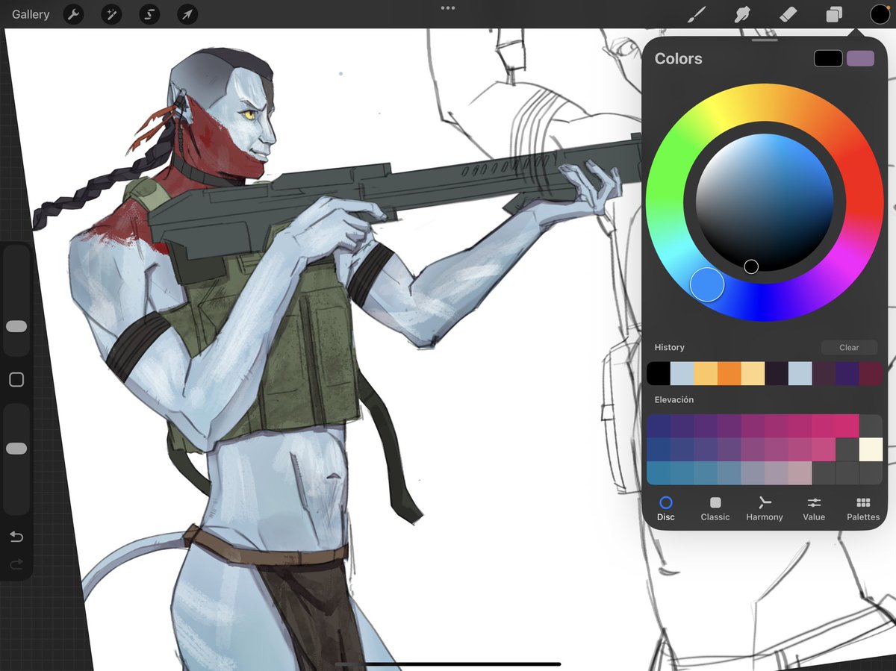This screenshot has height=671, width=896.
Task: Select the Smudge tool
Action: click(742, 14)
